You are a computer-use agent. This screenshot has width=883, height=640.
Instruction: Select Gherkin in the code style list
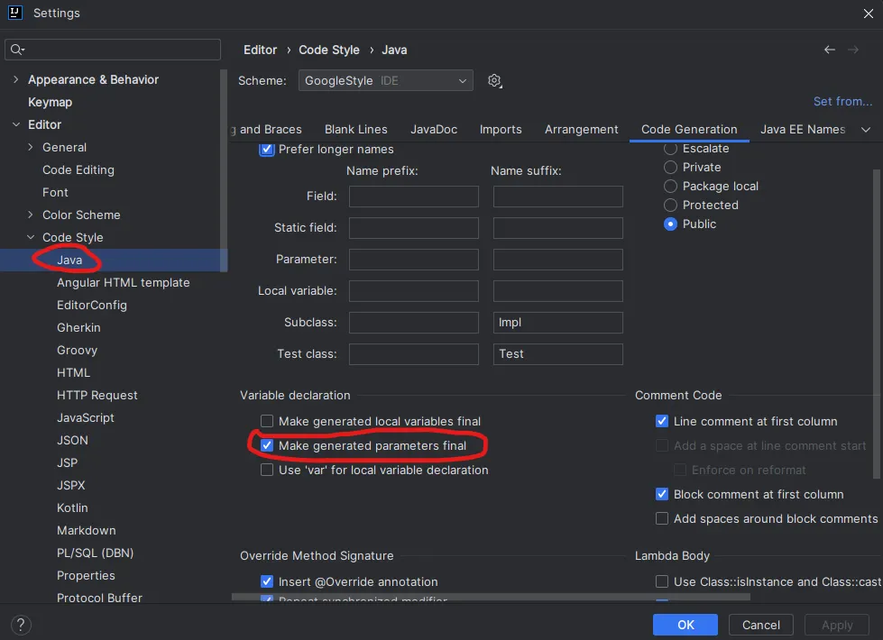[78, 327]
